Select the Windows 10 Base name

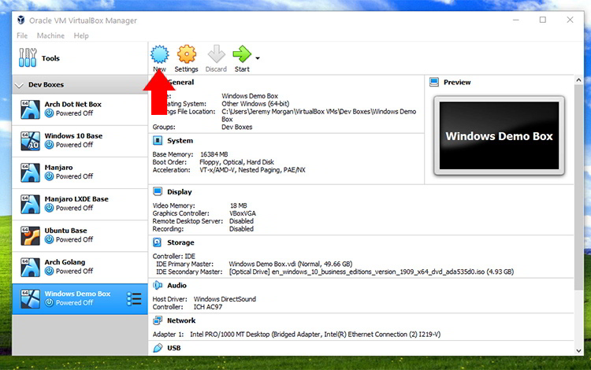tap(73, 136)
